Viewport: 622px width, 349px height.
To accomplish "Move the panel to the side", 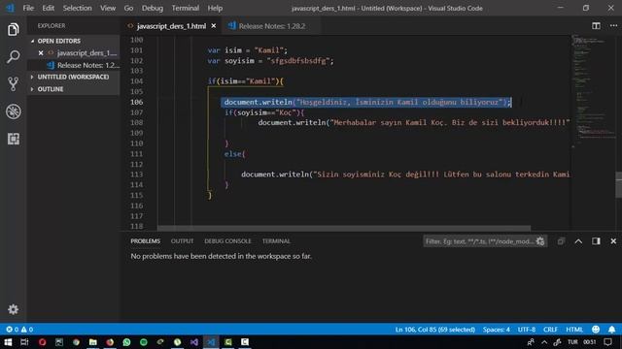I will click(596, 241).
